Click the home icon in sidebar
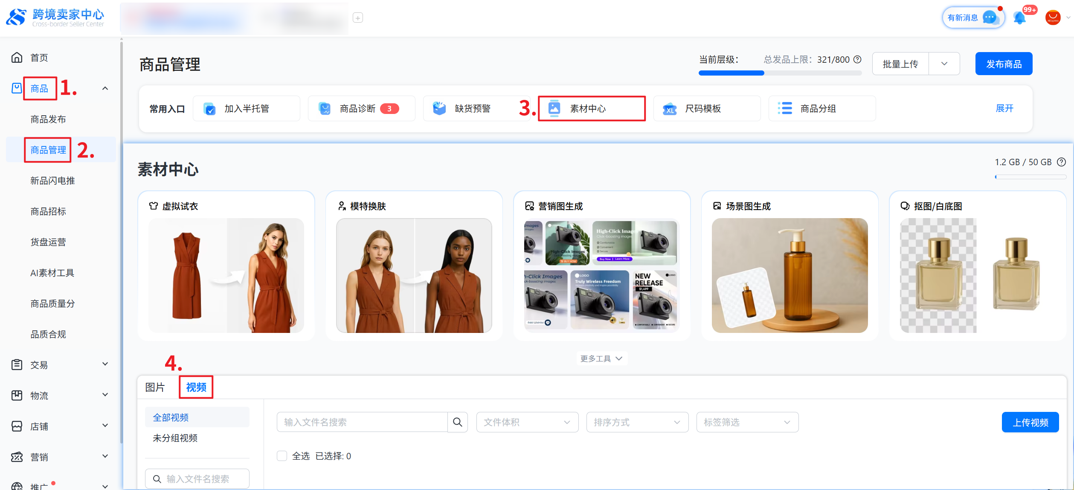 click(x=17, y=58)
